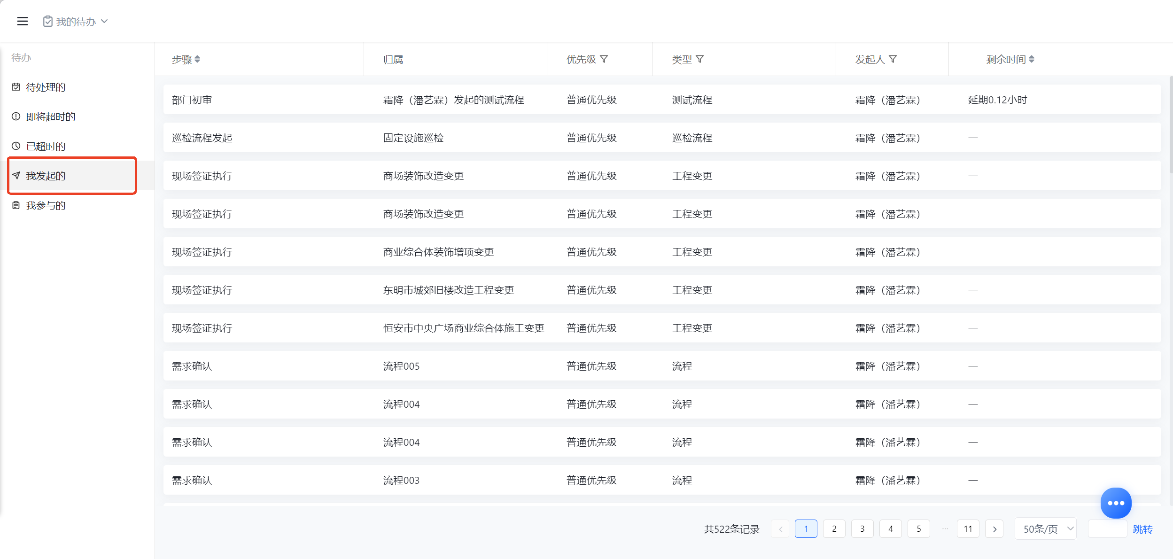Open the 待处理的 sidebar item
The width and height of the screenshot is (1173, 559).
(x=77, y=87)
